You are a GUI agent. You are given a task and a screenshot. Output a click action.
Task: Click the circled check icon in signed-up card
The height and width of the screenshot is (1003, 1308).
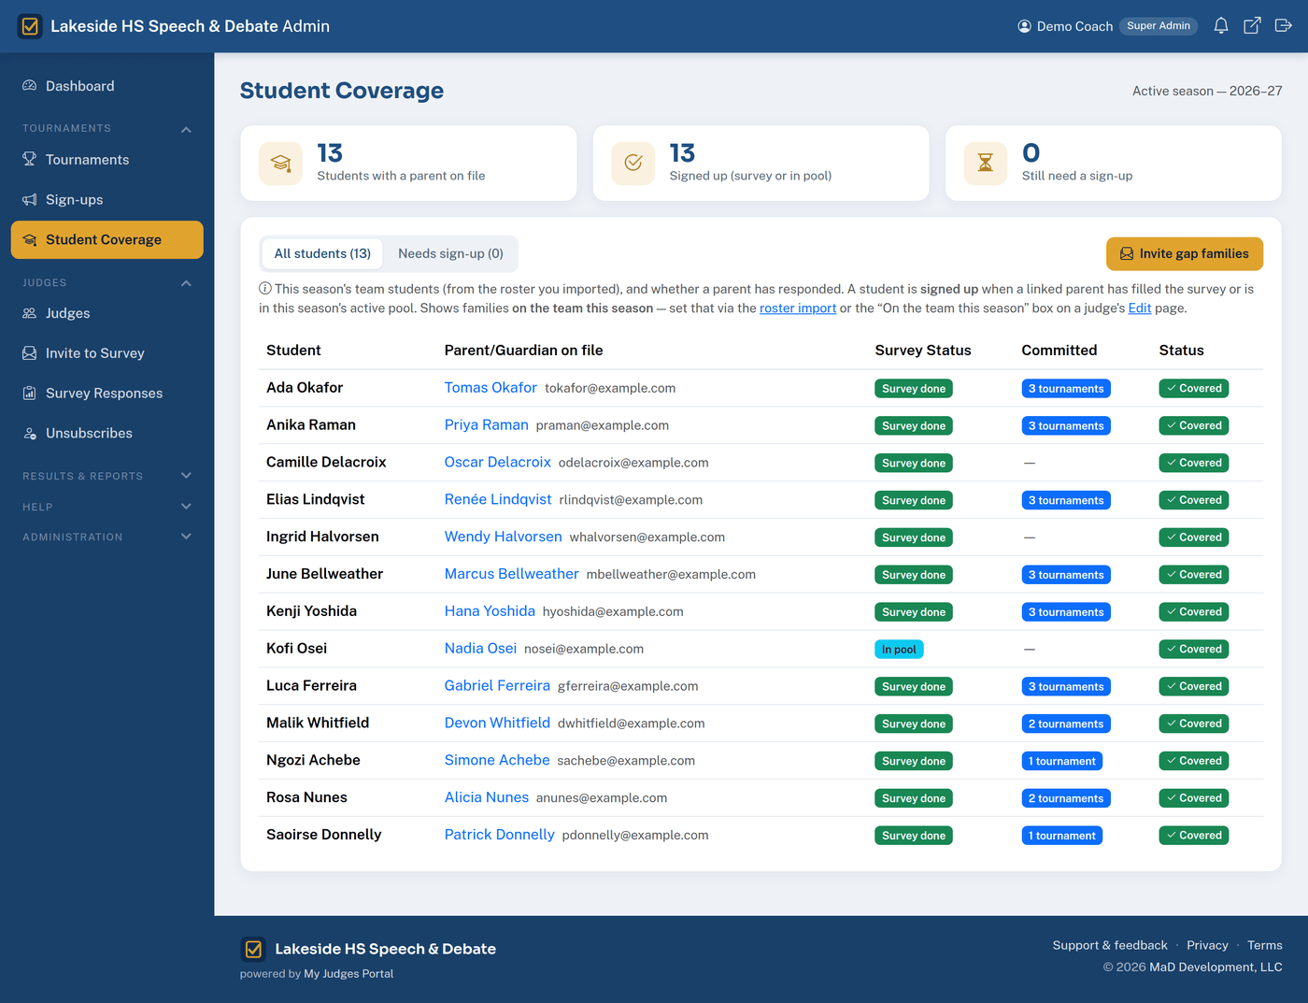tap(633, 164)
